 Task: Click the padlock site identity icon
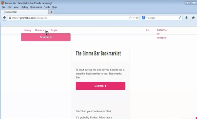10,18
